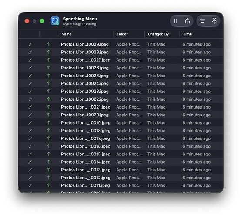Click the Syncthing: Running status text
The image size is (241, 217).
pos(80,24)
